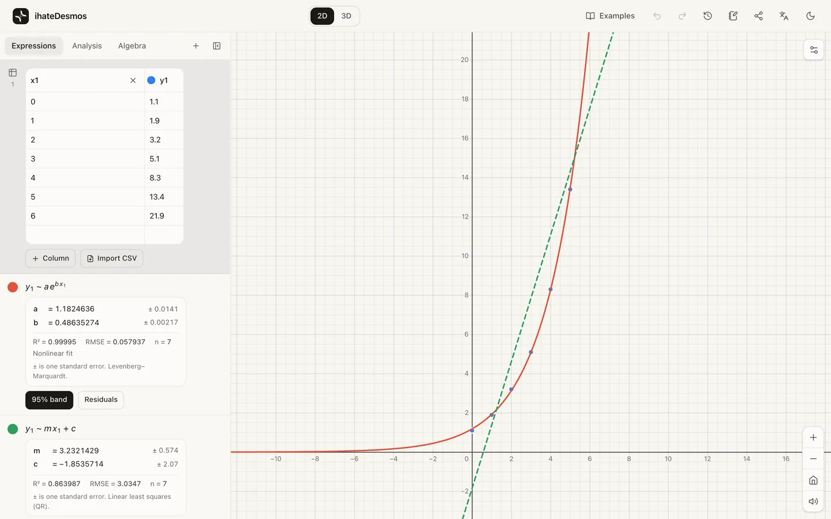This screenshot has height=519, width=831.
Task: Open graph settings sliders icon
Action: click(814, 50)
